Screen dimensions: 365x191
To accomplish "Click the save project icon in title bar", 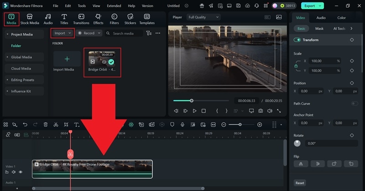I will [238, 6].
